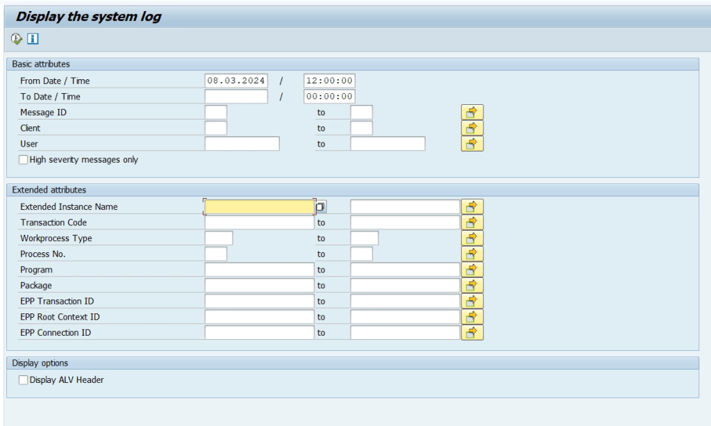Select the To Date input field
The width and height of the screenshot is (711, 426).
(x=236, y=97)
